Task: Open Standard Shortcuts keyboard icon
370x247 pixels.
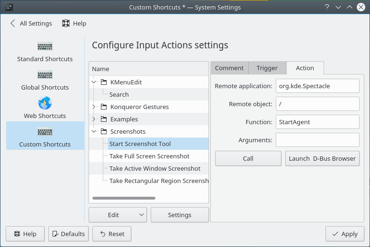Action: point(45,46)
